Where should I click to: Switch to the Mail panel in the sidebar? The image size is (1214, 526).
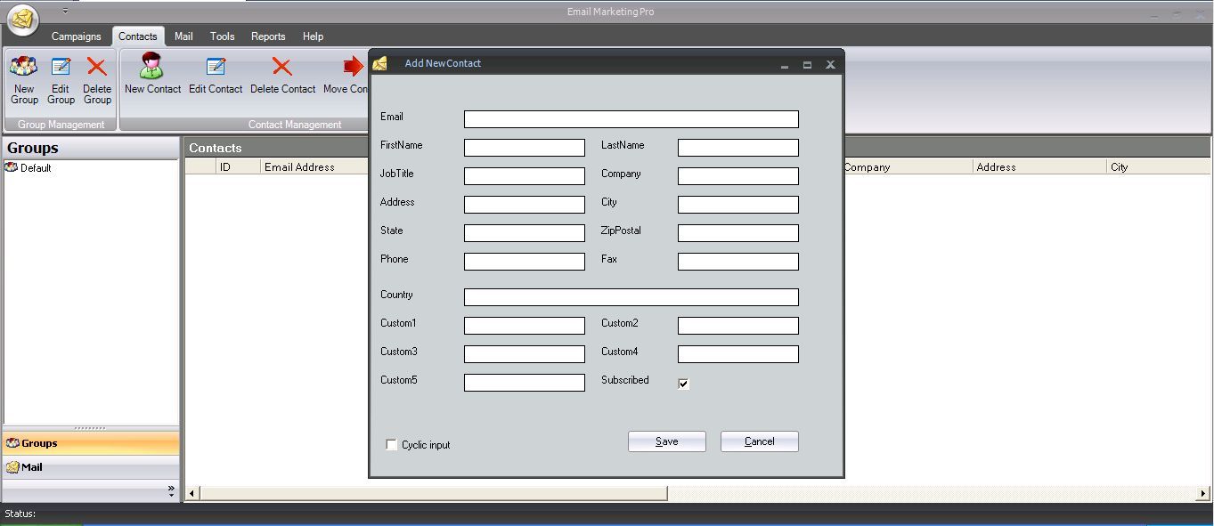coord(90,466)
